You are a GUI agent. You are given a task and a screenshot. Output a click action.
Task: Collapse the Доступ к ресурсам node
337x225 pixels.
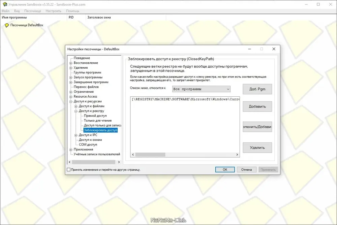(71, 101)
